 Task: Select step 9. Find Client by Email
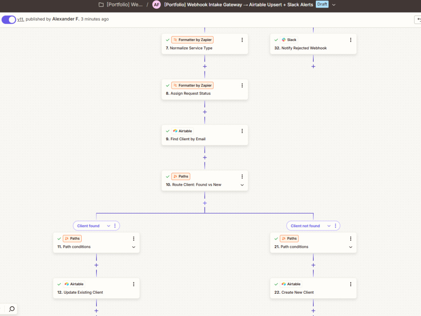click(x=205, y=135)
